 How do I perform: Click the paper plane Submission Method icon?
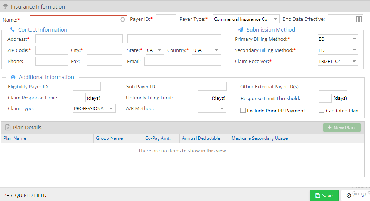coord(240,30)
